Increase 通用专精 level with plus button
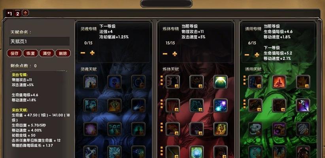Screen dimensions: 325x158 pos(257,55)
